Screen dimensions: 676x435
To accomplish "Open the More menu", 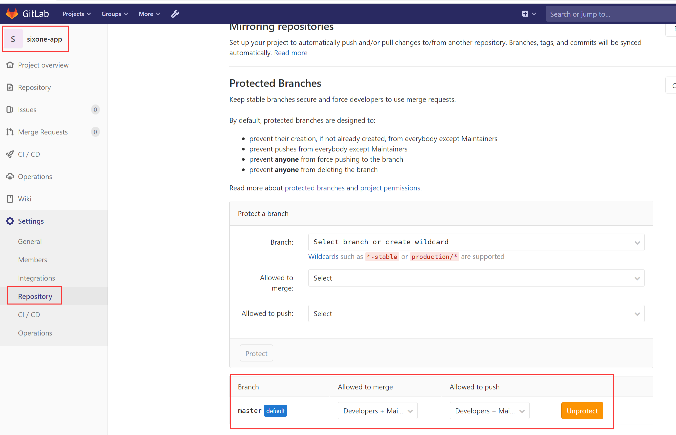I will pyautogui.click(x=149, y=14).
